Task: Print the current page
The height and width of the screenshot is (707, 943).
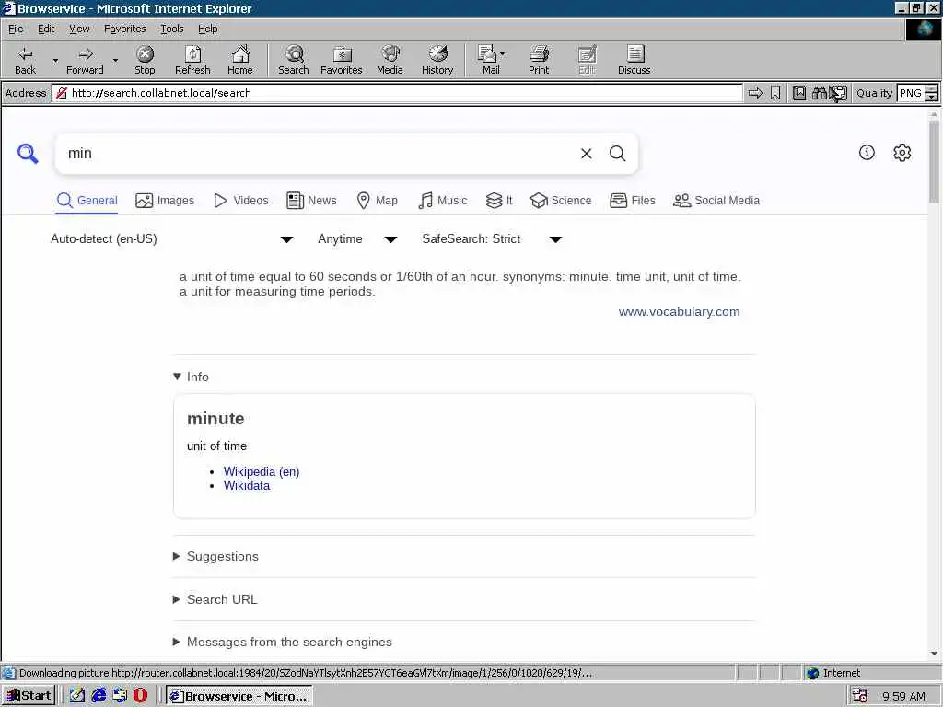Action: (539, 60)
